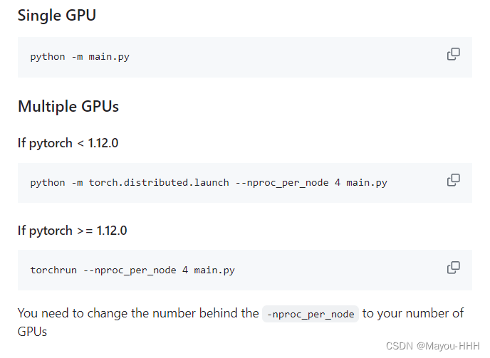Click the final 'GPUs' word in paragraph
This screenshot has height=358, width=490.
32,332
